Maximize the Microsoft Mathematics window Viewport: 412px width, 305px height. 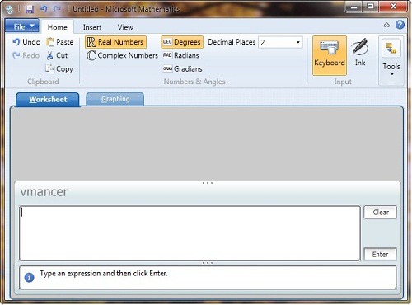(371, 7)
